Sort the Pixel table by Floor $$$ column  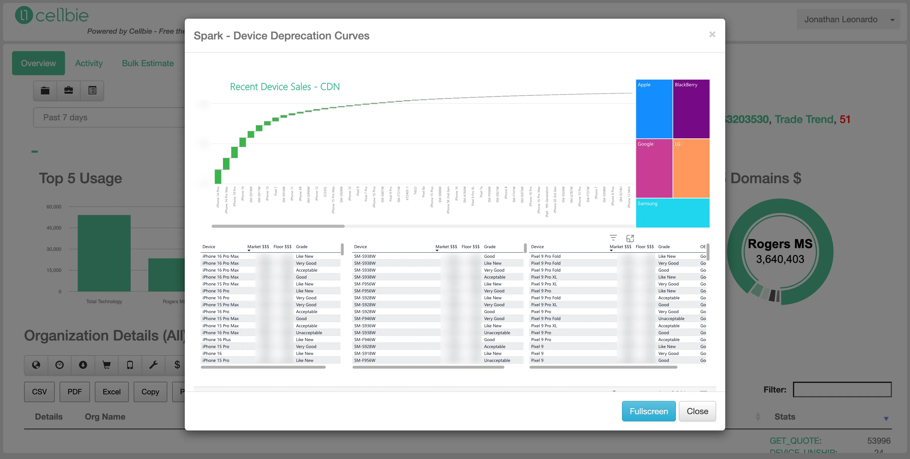pyautogui.click(x=645, y=247)
